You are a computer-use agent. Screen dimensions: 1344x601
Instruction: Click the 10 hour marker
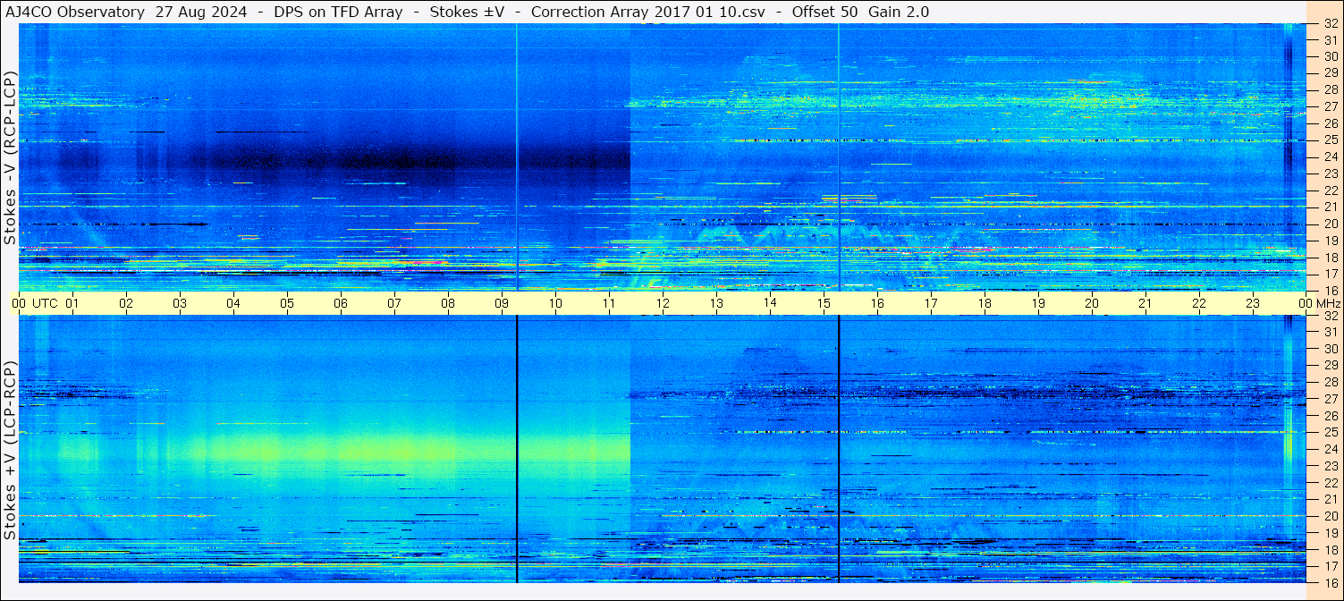555,303
